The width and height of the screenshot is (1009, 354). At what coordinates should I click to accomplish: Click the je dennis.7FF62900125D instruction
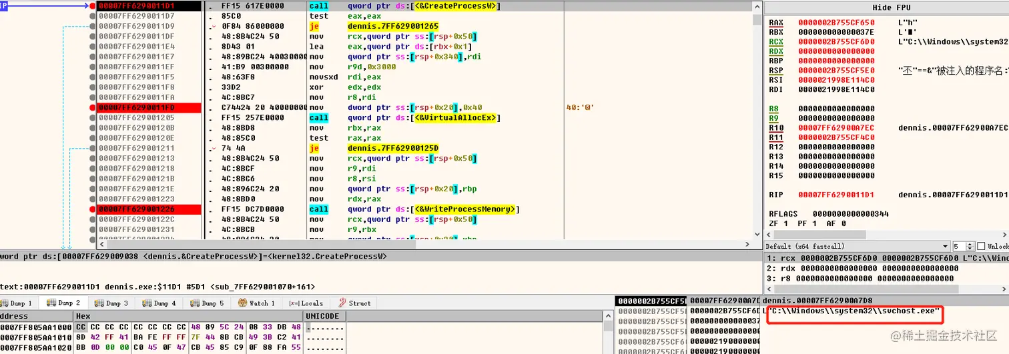point(373,148)
